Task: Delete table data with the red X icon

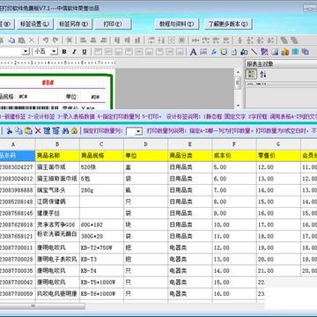Action: click(x=38, y=130)
